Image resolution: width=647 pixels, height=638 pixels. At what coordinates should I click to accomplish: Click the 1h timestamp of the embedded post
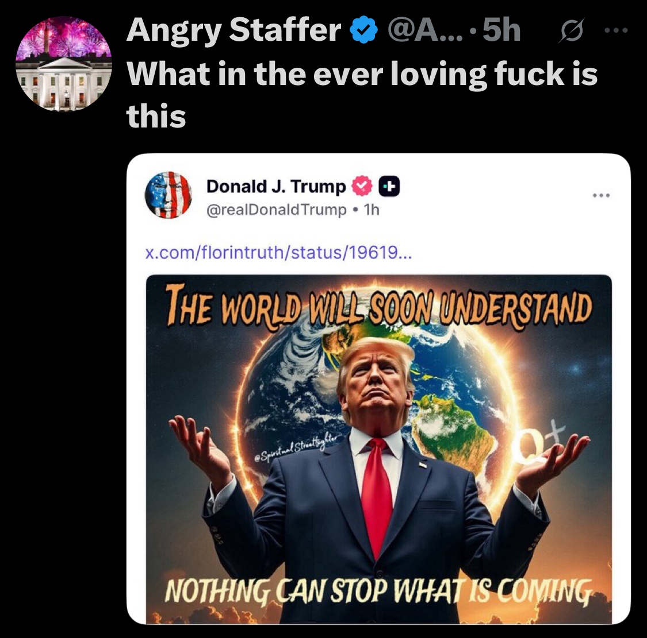pyautogui.click(x=372, y=210)
